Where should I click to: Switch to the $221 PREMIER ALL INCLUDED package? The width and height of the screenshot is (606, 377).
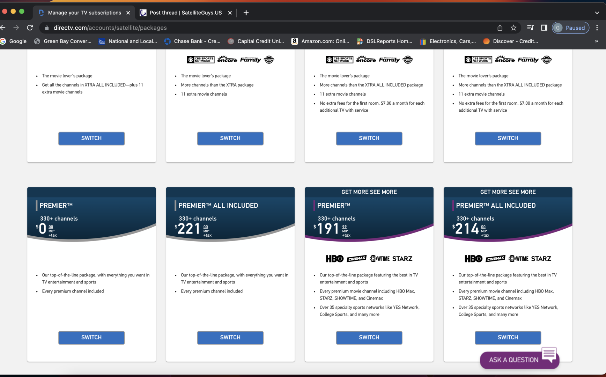[230, 338]
